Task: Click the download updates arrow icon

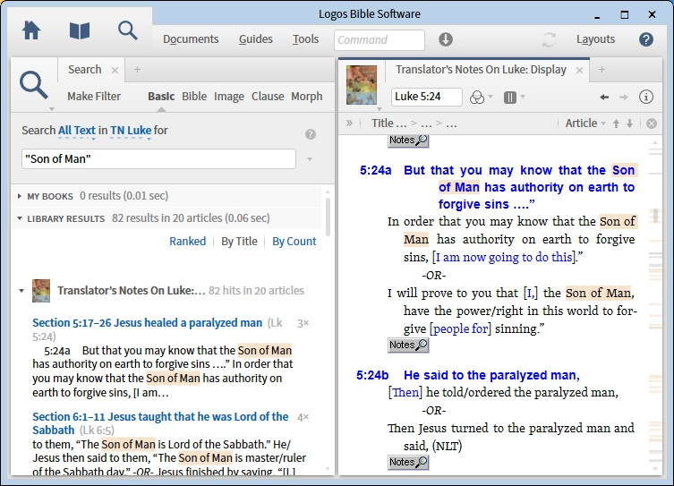Action: coord(445,39)
